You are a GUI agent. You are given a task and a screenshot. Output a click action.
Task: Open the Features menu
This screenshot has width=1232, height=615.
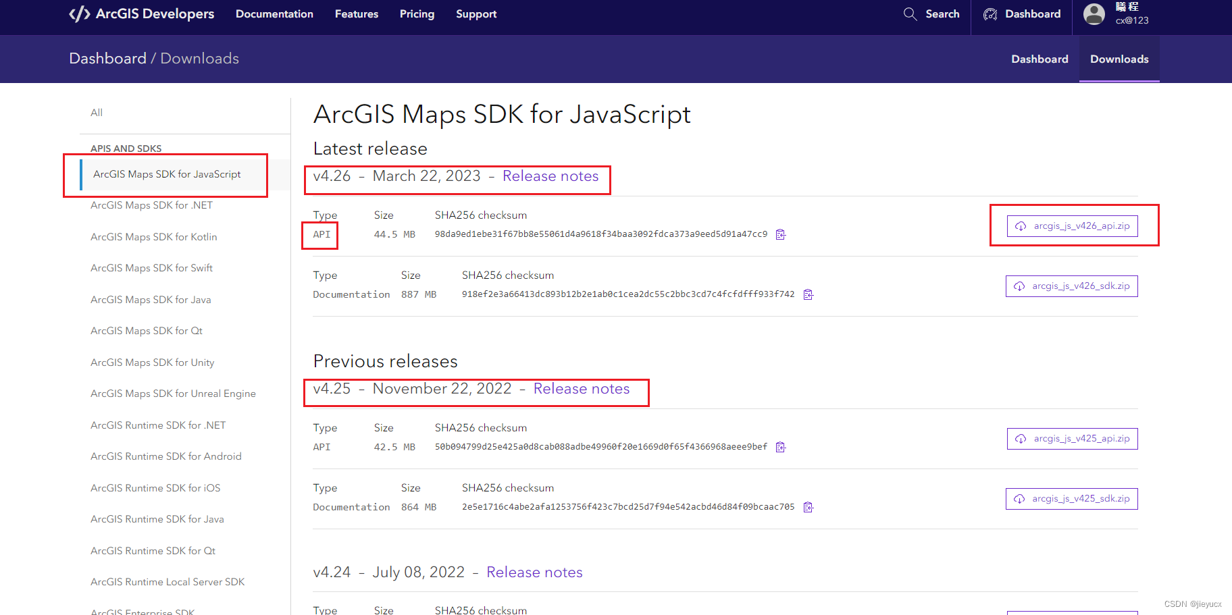[357, 14]
